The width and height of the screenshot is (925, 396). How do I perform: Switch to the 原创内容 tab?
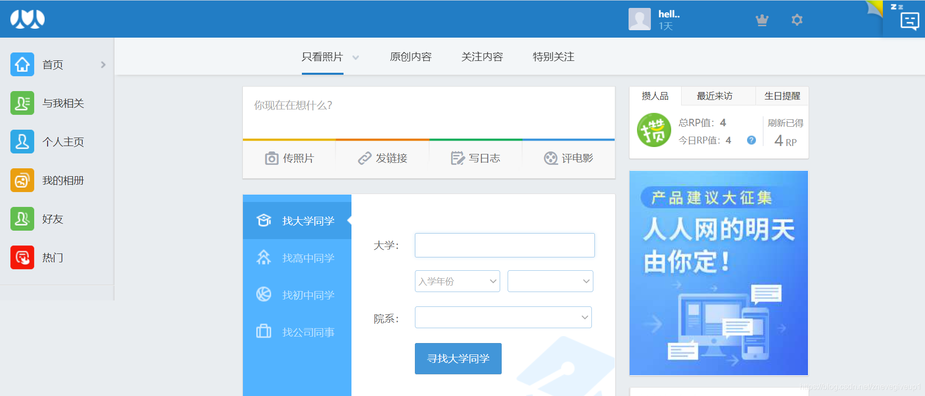(x=410, y=57)
